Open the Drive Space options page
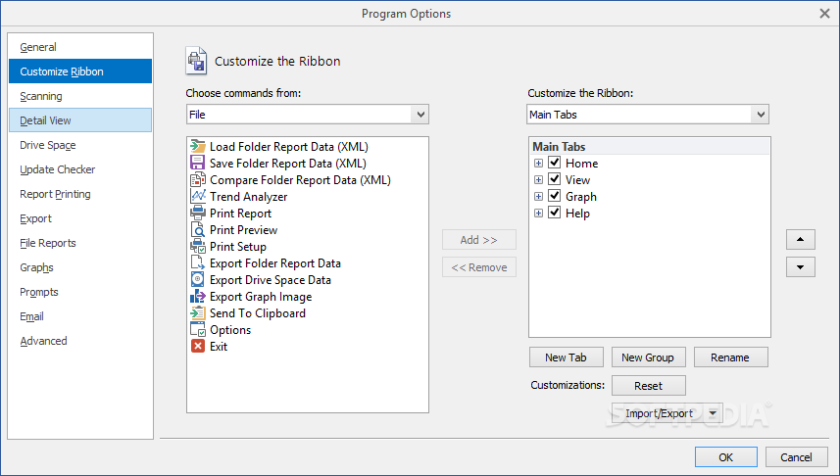The width and height of the screenshot is (840, 476). [x=48, y=145]
